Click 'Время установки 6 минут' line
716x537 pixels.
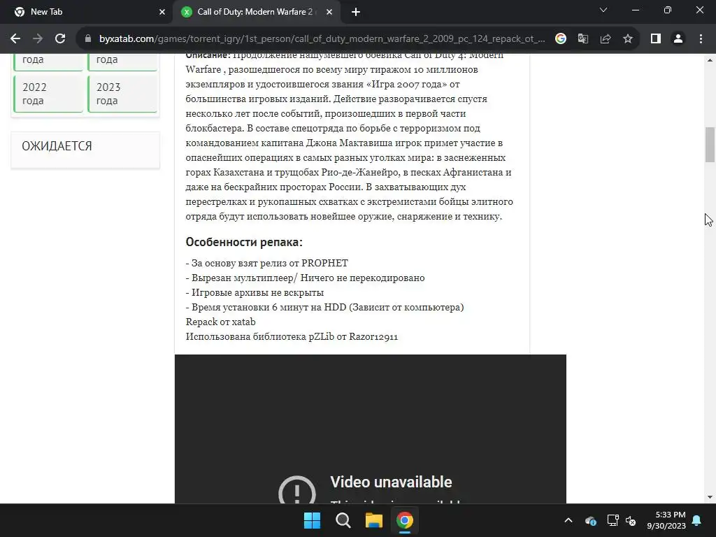324,307
